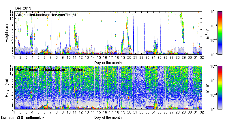
Task: Click day 29 tick on top plot axis
Action: tap(184, 58)
